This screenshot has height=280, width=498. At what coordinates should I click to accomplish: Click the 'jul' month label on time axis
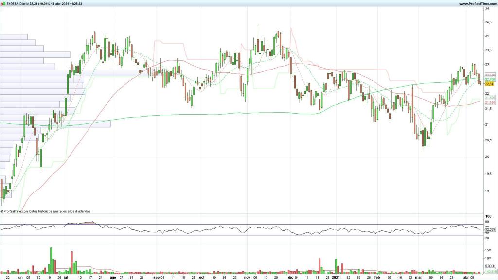(66, 278)
